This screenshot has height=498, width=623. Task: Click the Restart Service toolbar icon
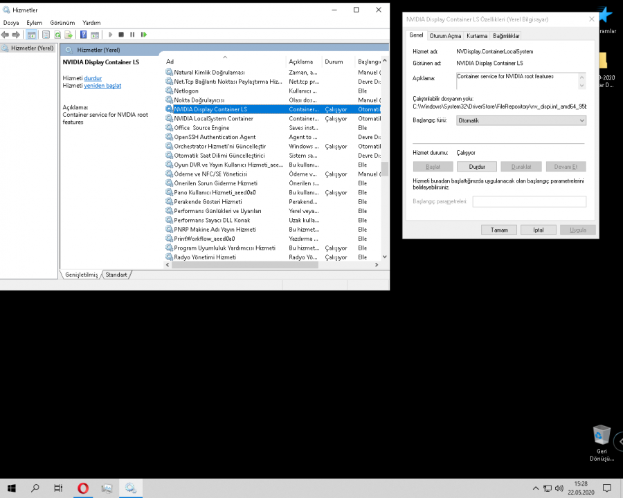tap(144, 35)
